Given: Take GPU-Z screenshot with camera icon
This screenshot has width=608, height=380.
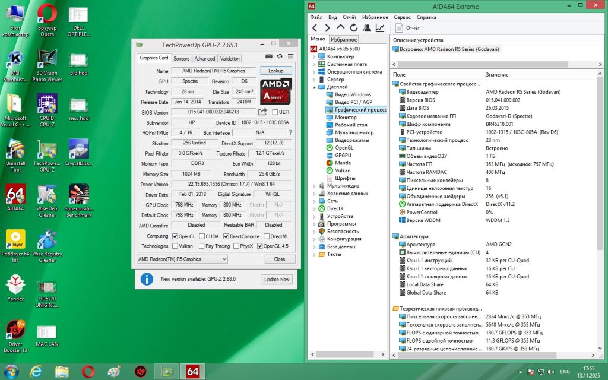Looking at the screenshot, I should pyautogui.click(x=269, y=56).
